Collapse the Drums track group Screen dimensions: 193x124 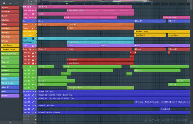point(33,49)
